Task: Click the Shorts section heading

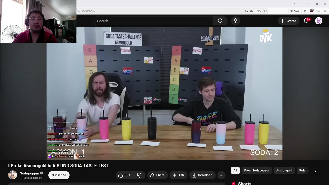Action: click(x=244, y=183)
